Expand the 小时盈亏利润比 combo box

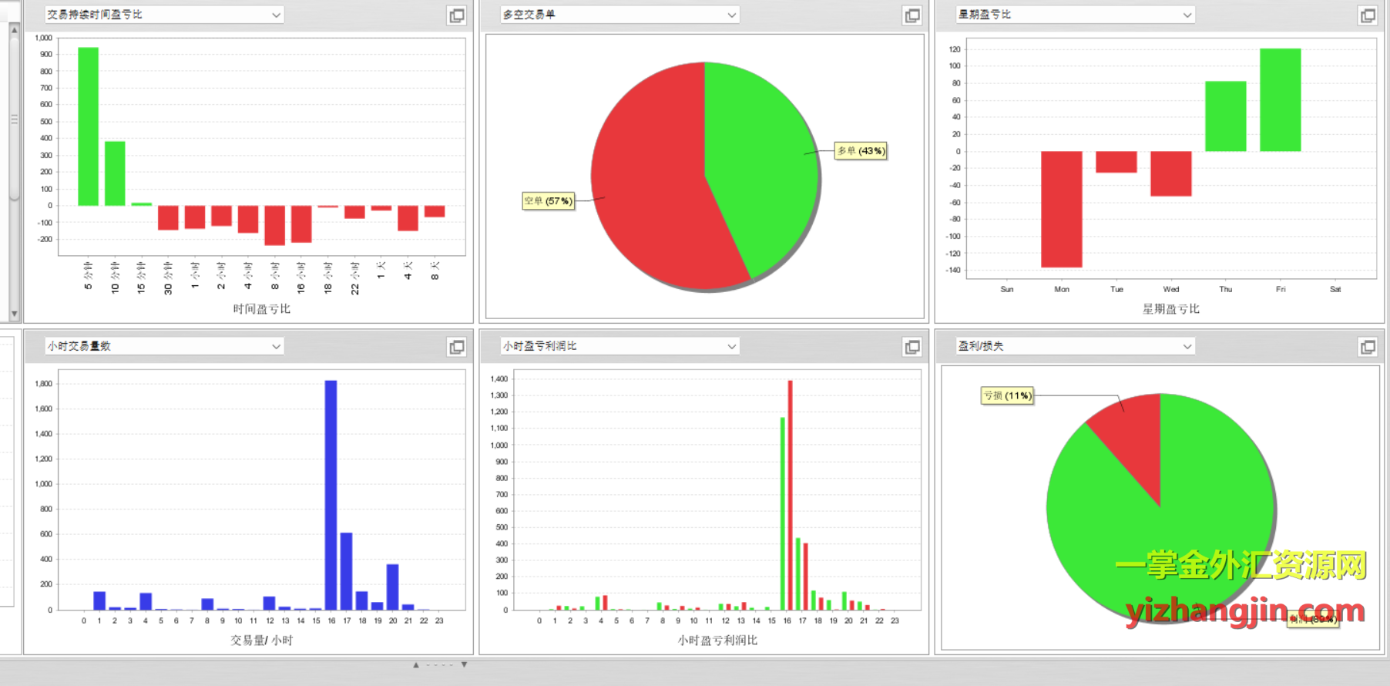(x=731, y=347)
